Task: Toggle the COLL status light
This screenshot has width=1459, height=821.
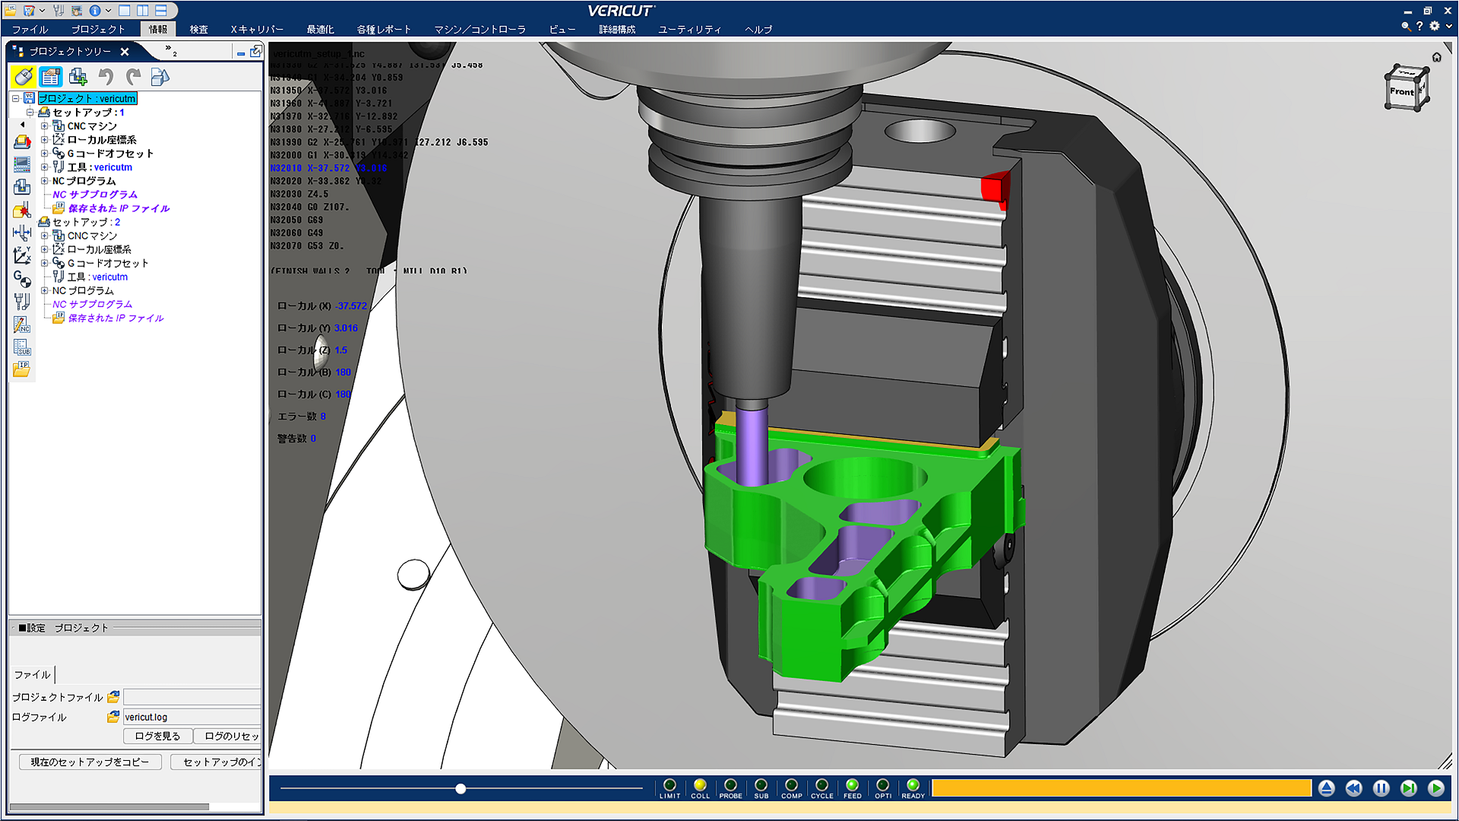Action: 700,785
